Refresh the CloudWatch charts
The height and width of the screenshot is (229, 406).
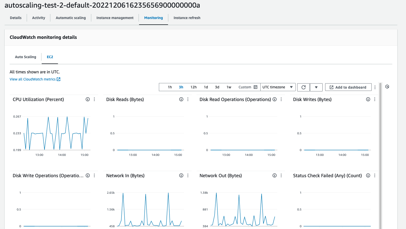coord(304,87)
